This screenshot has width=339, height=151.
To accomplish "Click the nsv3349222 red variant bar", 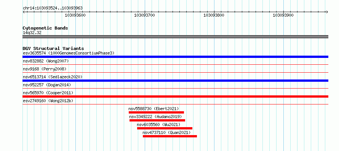I will [157, 120].
